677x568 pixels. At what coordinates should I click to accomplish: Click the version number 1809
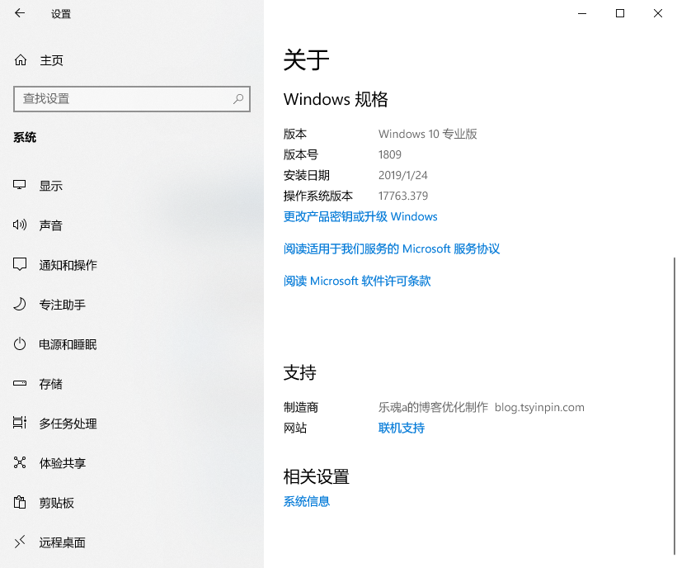[x=390, y=154]
